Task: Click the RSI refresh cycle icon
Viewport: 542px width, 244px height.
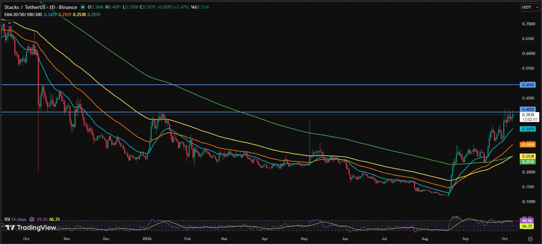Action: pos(32,219)
